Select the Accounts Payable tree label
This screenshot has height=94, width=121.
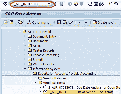[40, 32]
